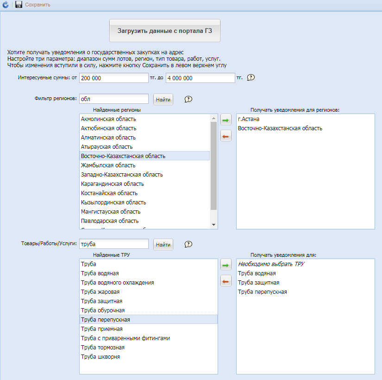Select Карагандинская область in found regions
The height and width of the screenshot is (380, 382).
click(x=144, y=184)
